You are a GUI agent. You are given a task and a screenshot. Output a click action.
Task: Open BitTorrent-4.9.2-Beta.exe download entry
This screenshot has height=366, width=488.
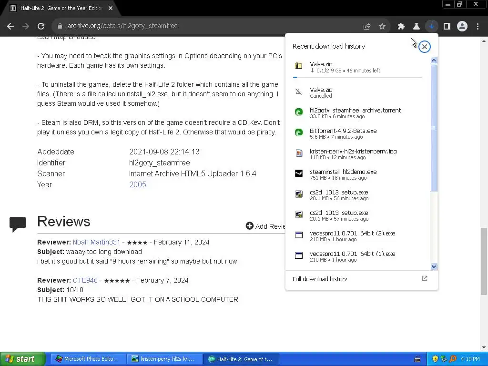point(358,133)
